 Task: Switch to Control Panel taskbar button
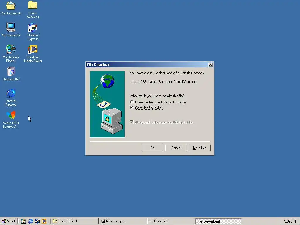coord(75,221)
